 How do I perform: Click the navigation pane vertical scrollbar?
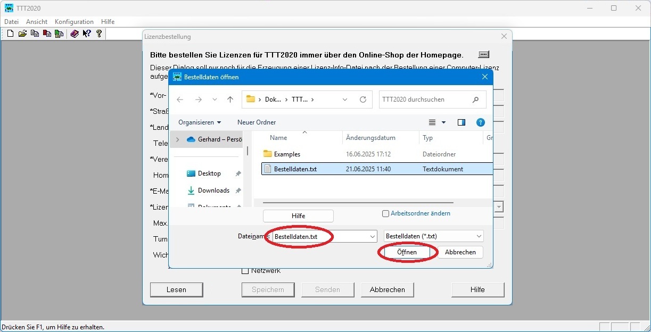click(x=247, y=151)
